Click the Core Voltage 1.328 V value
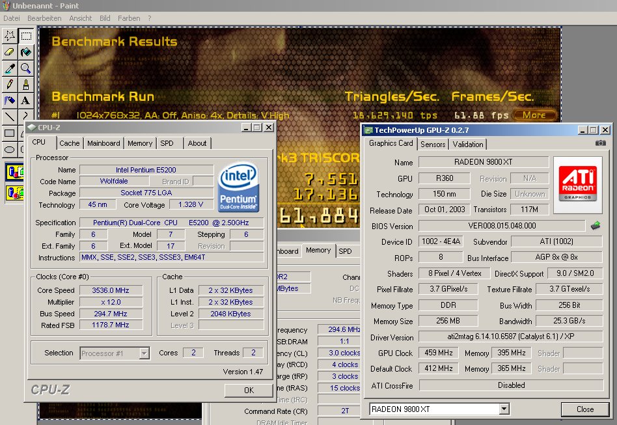This screenshot has height=425, width=617. 191,204
